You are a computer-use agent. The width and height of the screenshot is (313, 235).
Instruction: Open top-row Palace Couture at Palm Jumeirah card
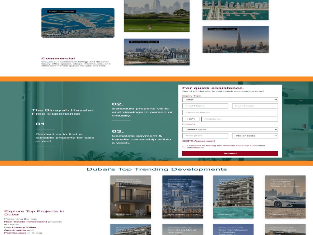coord(233,197)
